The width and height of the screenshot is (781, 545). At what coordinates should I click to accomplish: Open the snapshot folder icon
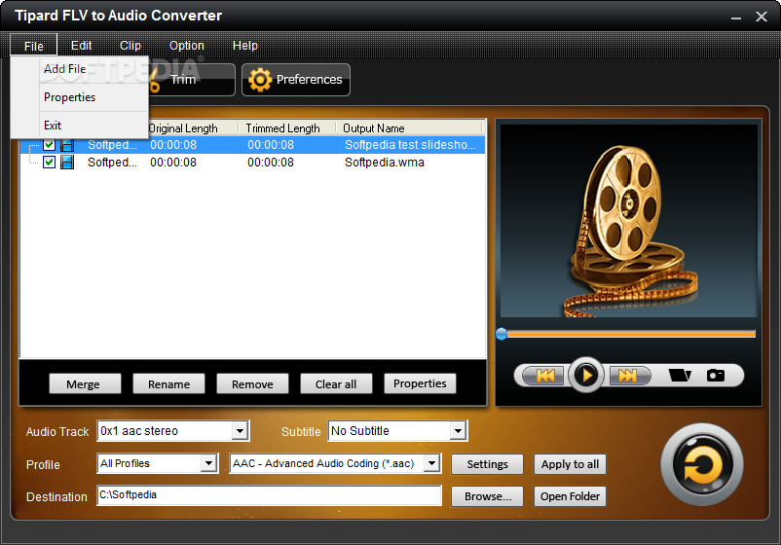coord(680,375)
